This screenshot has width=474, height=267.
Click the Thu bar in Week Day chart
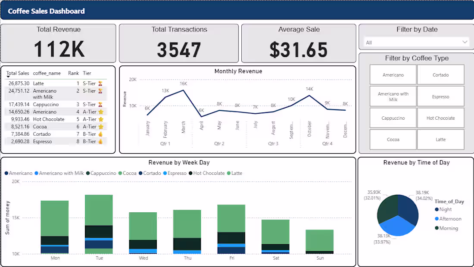pos(187,232)
